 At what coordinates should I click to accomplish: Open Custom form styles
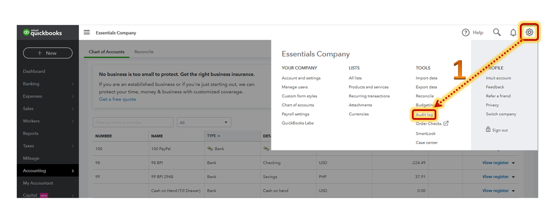[x=299, y=96]
